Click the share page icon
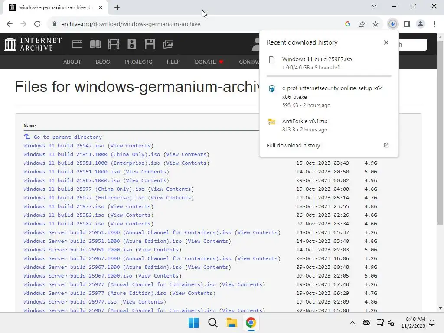444x333 pixels. tap(362, 24)
